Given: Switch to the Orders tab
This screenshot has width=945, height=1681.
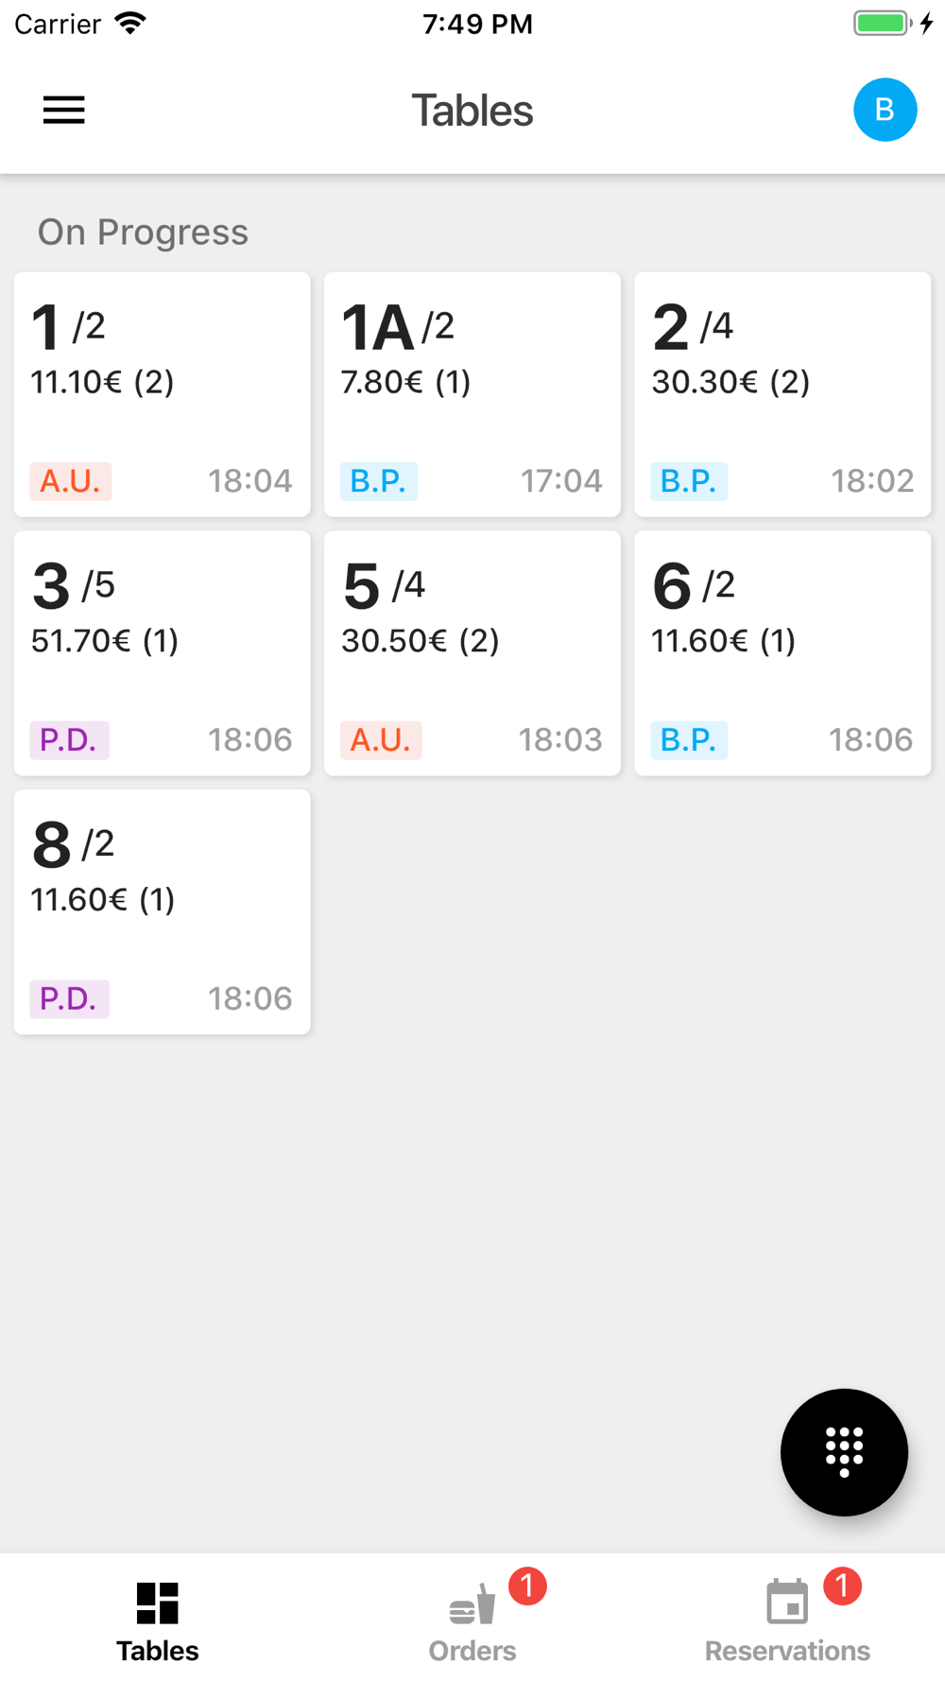Looking at the screenshot, I should (472, 1618).
